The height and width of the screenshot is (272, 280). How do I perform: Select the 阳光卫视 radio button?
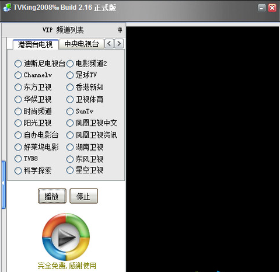pyautogui.click(x=18, y=123)
